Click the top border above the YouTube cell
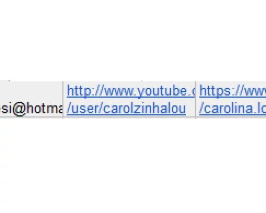The height and width of the screenshot is (213, 266). click(x=129, y=81)
